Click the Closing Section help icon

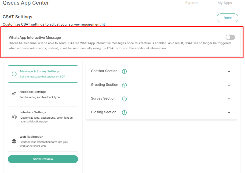tap(124, 112)
